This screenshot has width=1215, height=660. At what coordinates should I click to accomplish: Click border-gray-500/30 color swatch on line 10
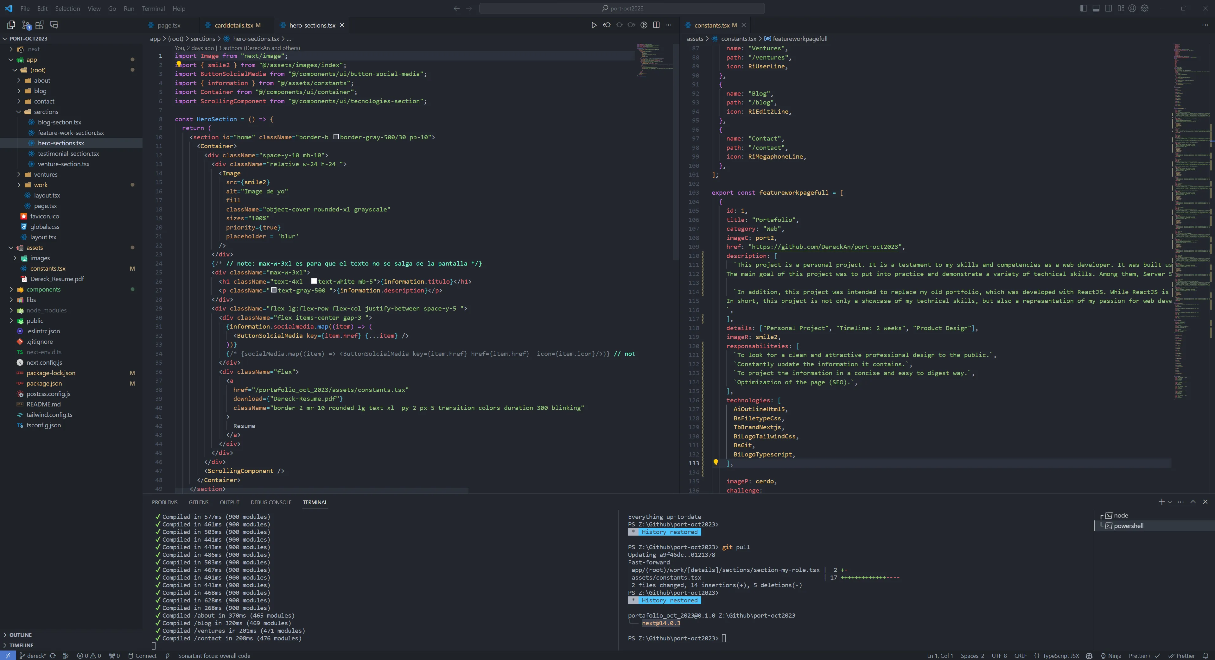(336, 137)
